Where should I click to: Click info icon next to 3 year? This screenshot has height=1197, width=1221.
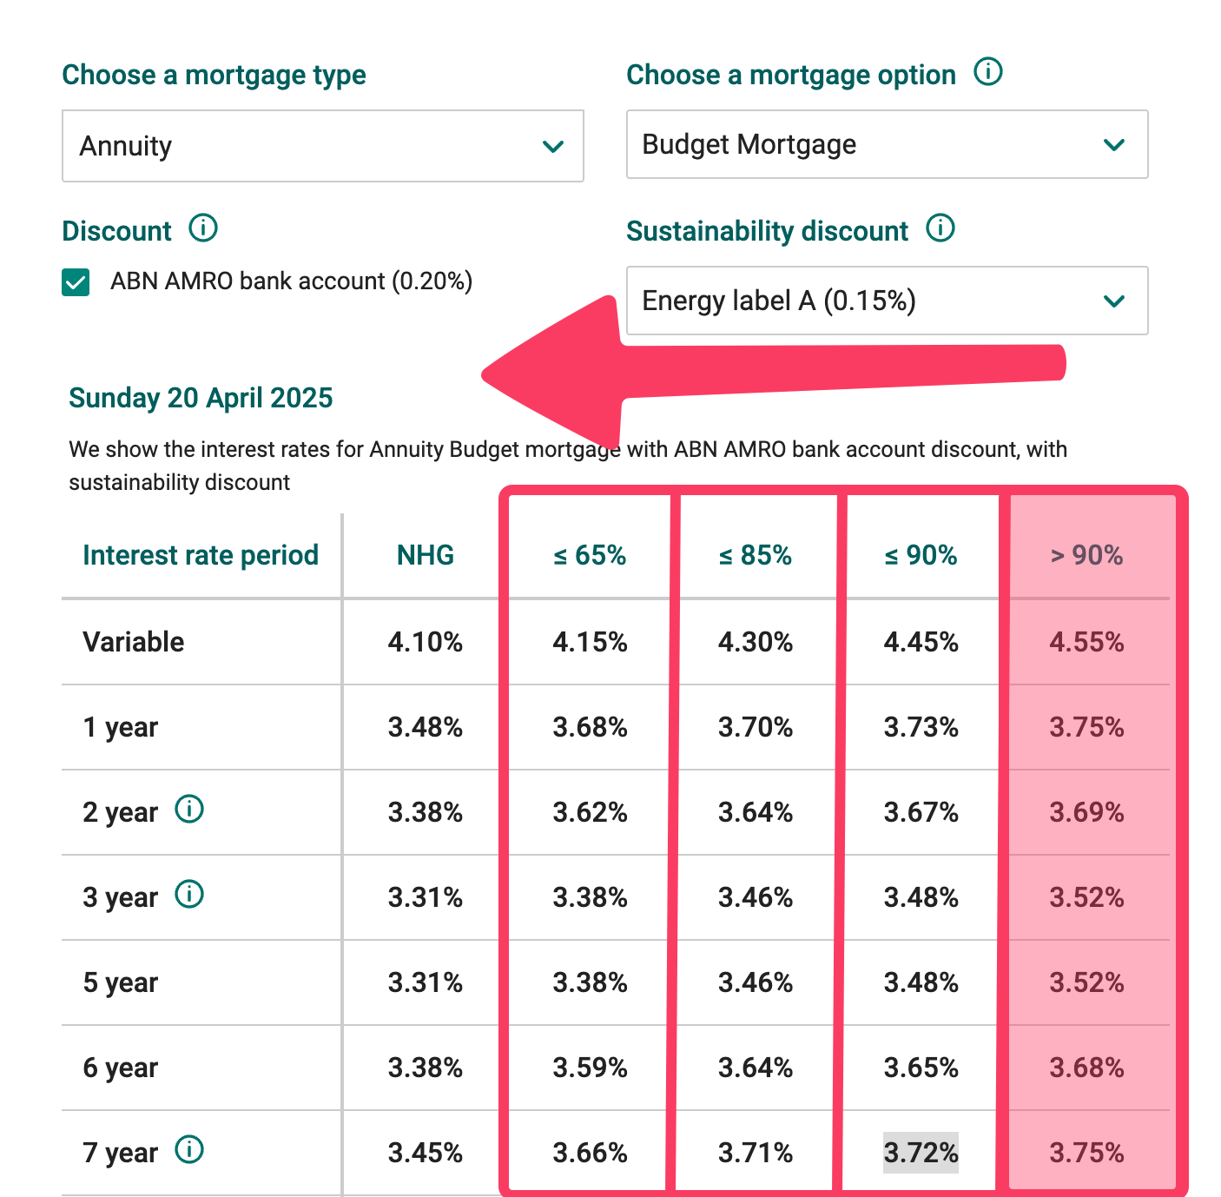(189, 895)
